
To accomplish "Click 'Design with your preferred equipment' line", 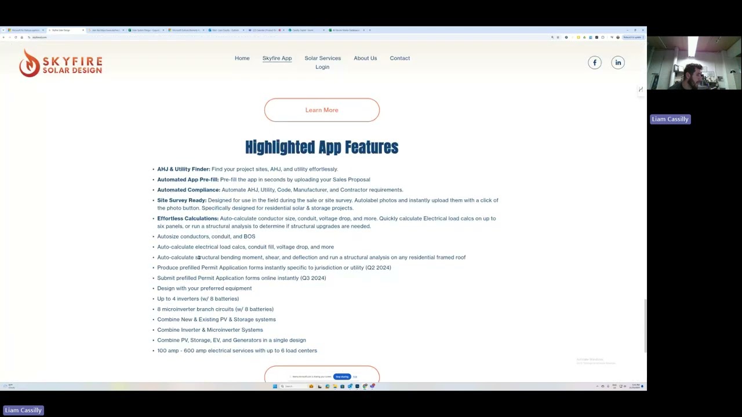I will click(205, 288).
